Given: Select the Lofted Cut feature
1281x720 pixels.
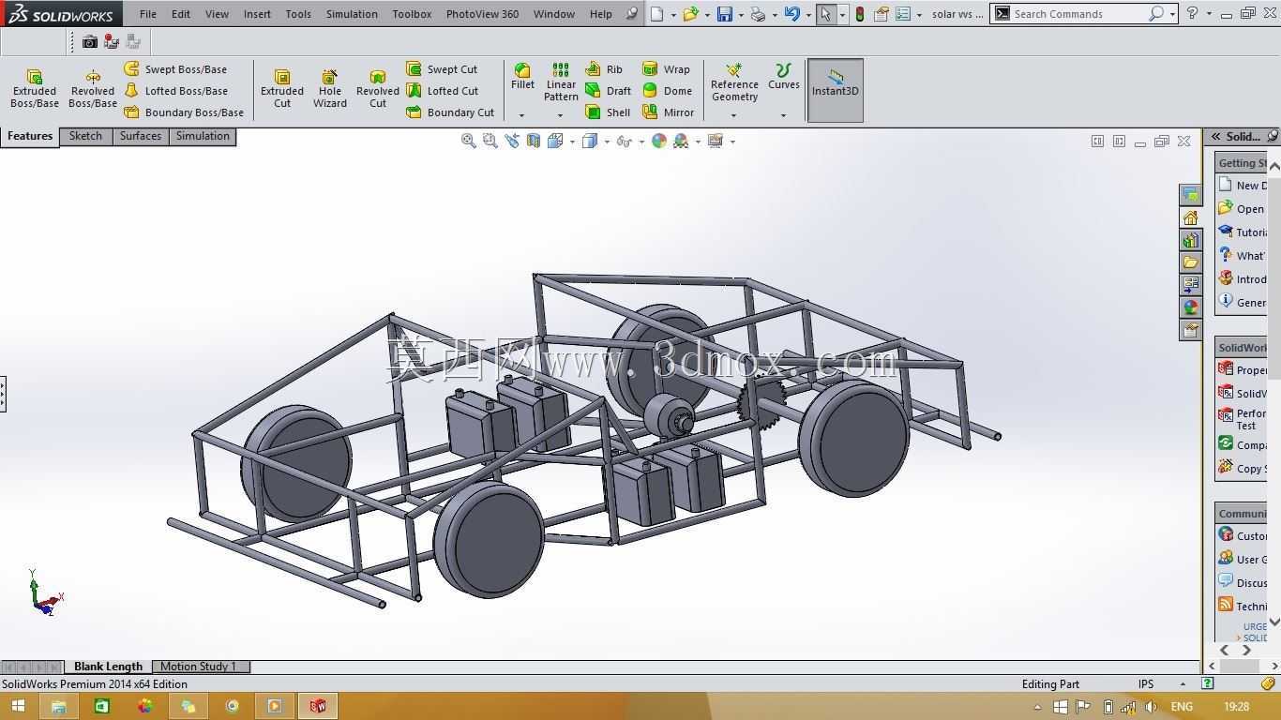Looking at the screenshot, I should coord(443,91).
